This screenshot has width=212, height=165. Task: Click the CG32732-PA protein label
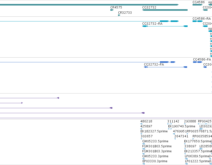point(154,65)
